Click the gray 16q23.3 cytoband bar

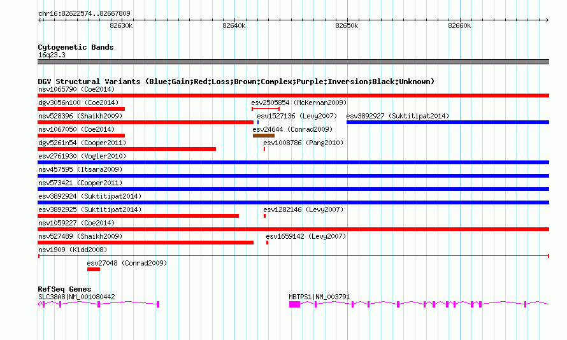click(293, 62)
